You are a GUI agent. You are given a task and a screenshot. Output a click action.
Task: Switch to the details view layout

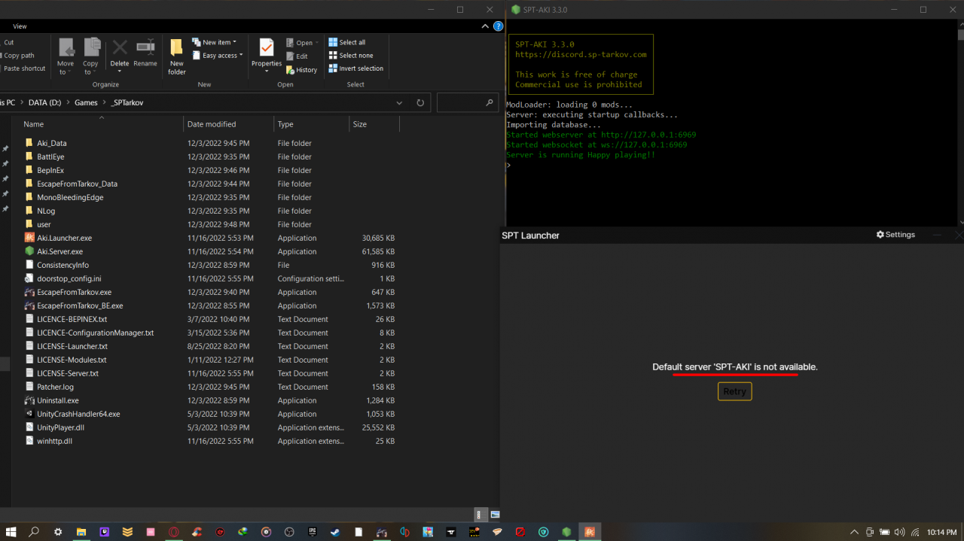click(x=479, y=515)
